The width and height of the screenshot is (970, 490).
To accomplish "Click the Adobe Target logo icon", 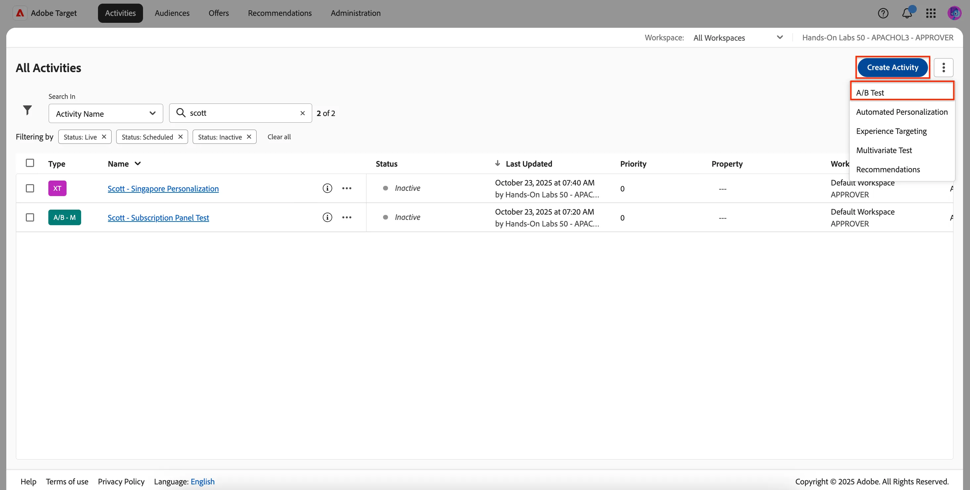I will click(x=20, y=13).
